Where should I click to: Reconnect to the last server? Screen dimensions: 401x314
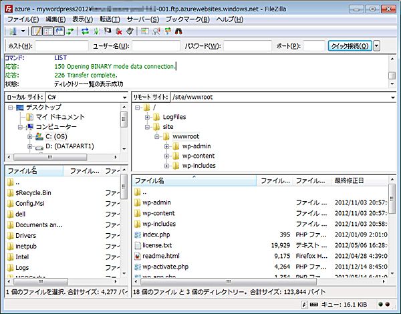pos(130,31)
